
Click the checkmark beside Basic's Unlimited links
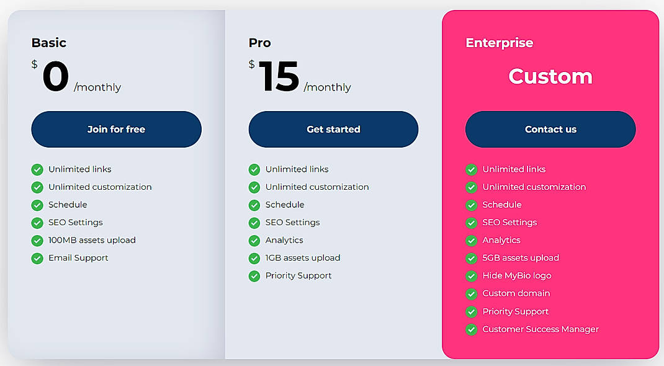[x=37, y=169]
